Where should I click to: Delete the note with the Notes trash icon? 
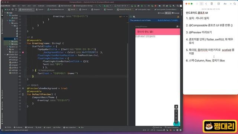click(212, 4)
